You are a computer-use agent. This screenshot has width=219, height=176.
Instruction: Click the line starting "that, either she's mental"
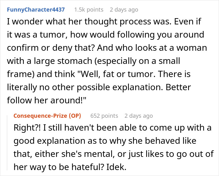pos(114,154)
